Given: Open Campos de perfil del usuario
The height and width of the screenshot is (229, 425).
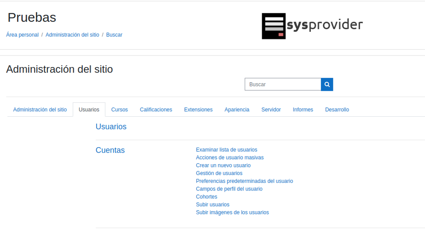Looking at the screenshot, I should (229, 189).
